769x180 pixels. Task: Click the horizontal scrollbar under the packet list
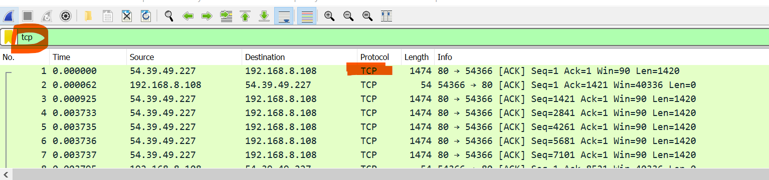[x=384, y=174]
